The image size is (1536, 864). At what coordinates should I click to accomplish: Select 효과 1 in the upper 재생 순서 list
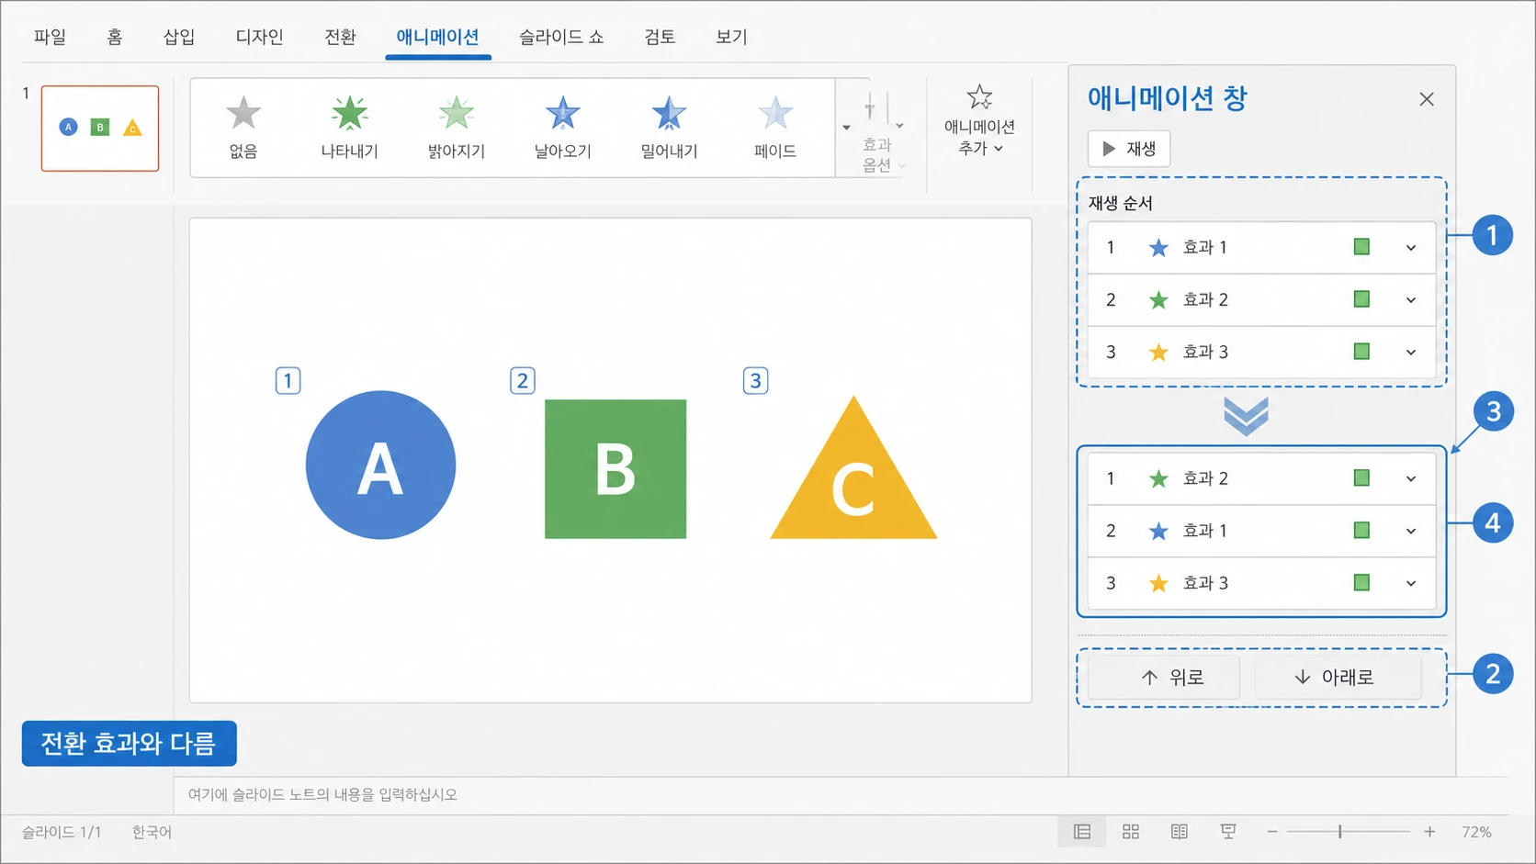[1261, 247]
